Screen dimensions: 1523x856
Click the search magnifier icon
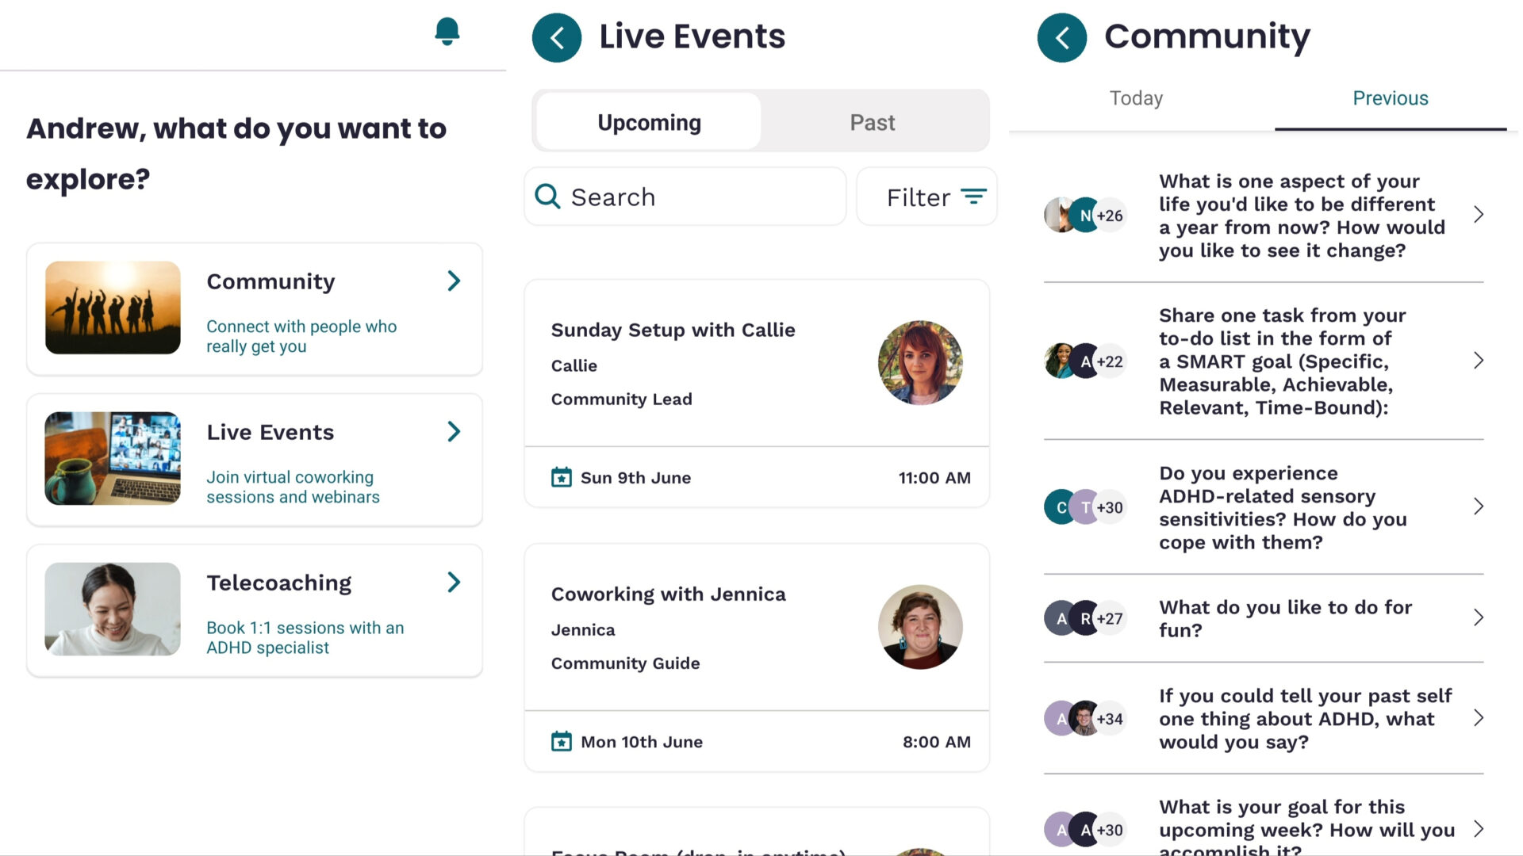click(547, 196)
